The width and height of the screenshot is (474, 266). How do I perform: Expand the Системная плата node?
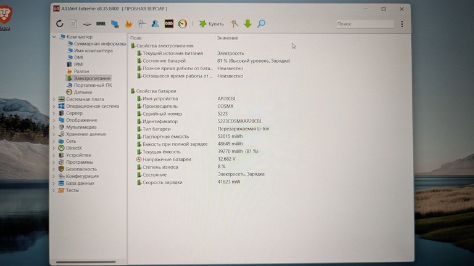54,99
